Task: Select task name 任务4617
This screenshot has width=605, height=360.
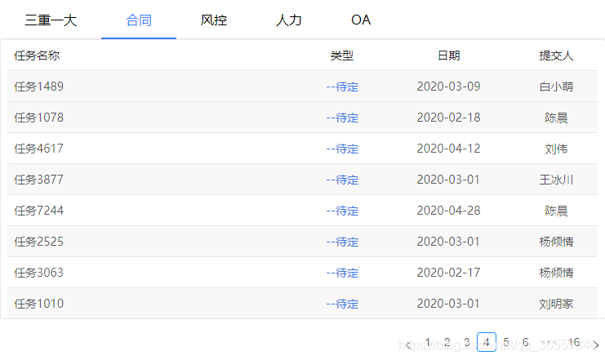Action: click(x=38, y=149)
